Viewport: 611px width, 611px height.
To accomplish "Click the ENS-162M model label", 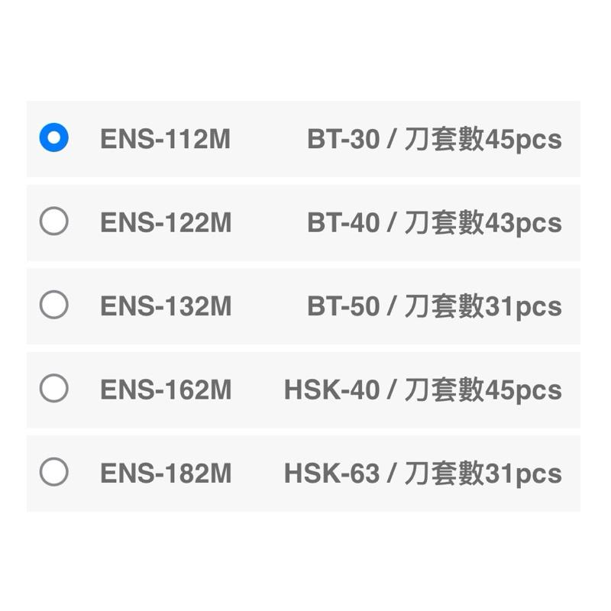I will pyautogui.click(x=165, y=390).
